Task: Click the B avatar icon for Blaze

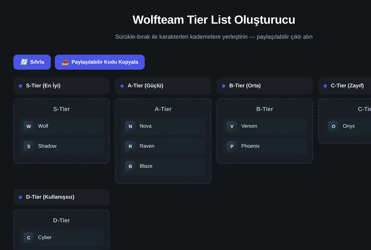Action: pos(130,166)
